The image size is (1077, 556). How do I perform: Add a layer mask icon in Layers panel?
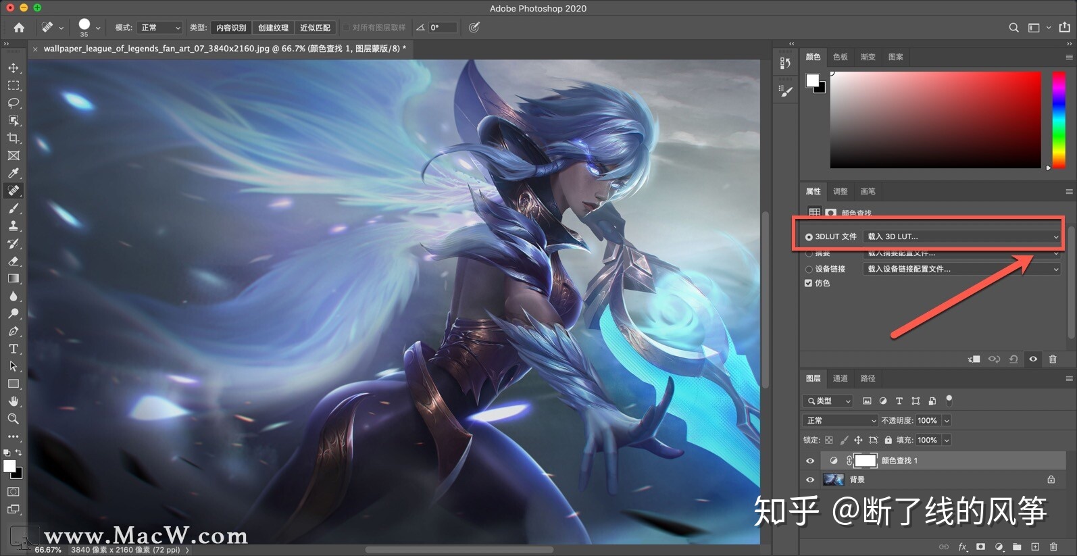[x=980, y=547]
